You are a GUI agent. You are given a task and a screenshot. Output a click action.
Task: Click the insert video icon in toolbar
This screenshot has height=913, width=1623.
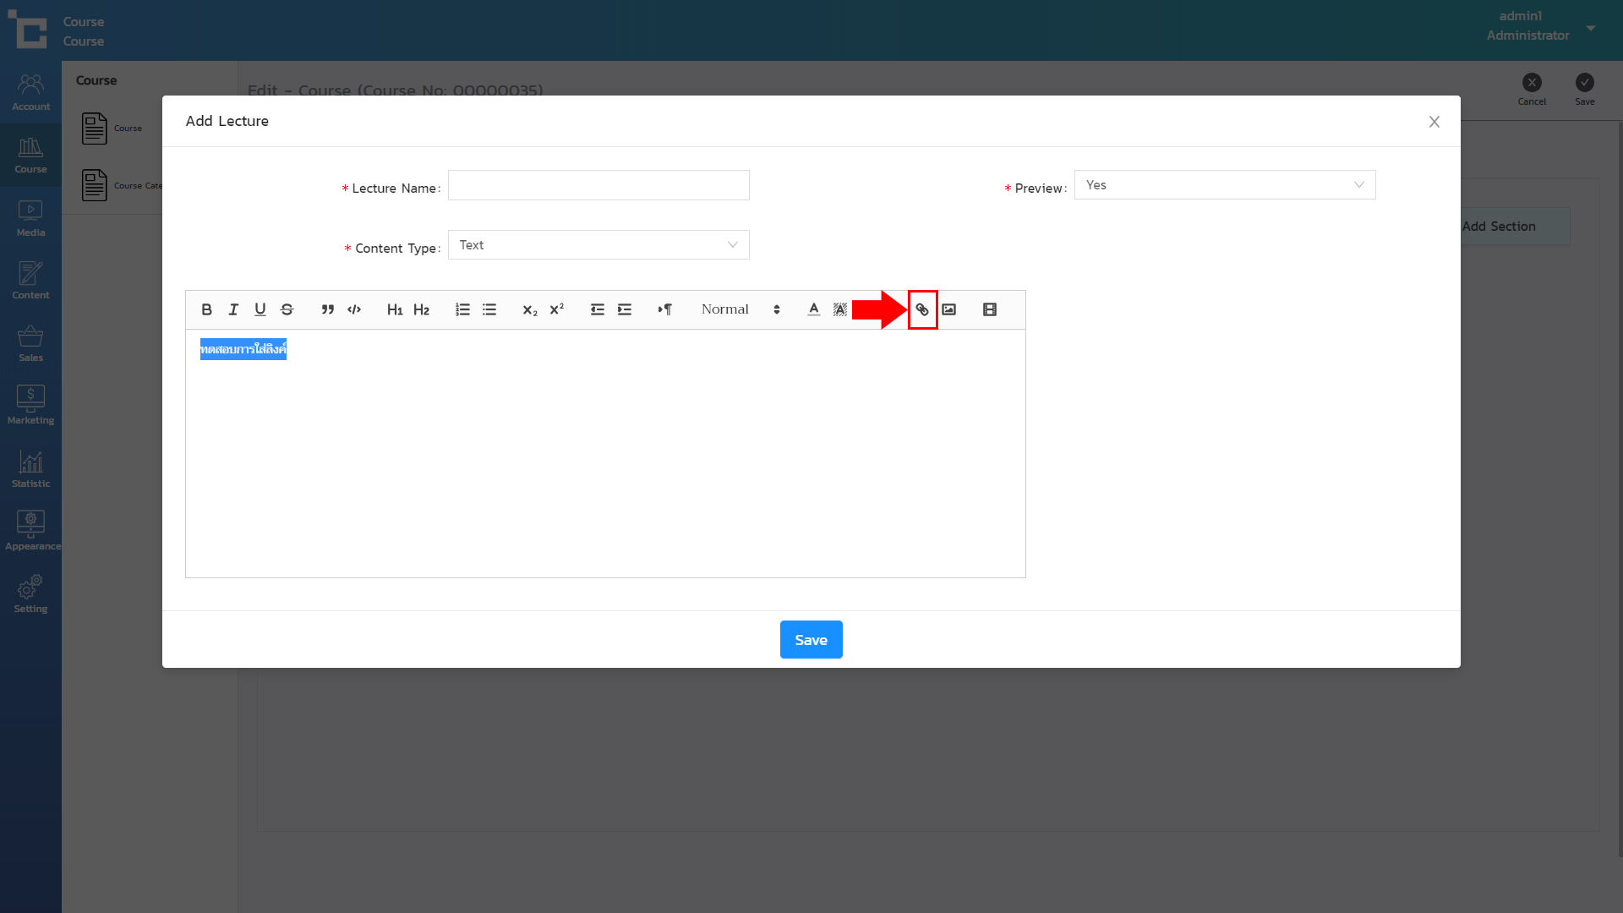pyautogui.click(x=990, y=309)
